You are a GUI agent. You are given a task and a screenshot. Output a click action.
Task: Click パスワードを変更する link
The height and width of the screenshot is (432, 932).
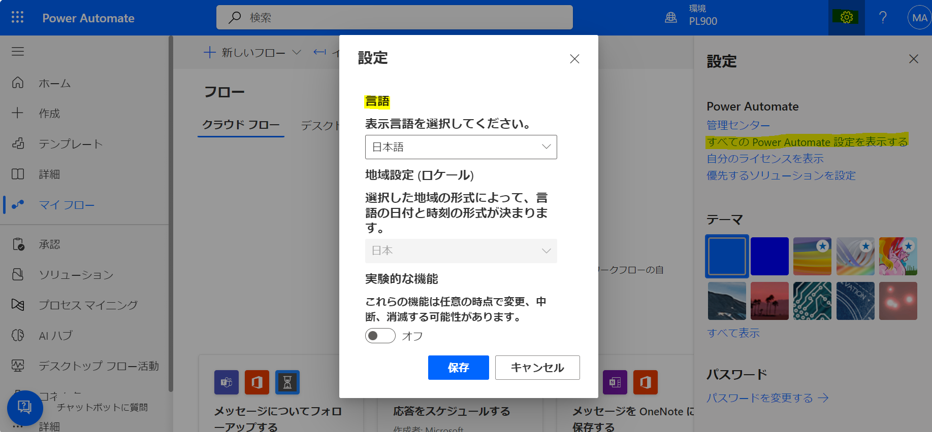[767, 398]
